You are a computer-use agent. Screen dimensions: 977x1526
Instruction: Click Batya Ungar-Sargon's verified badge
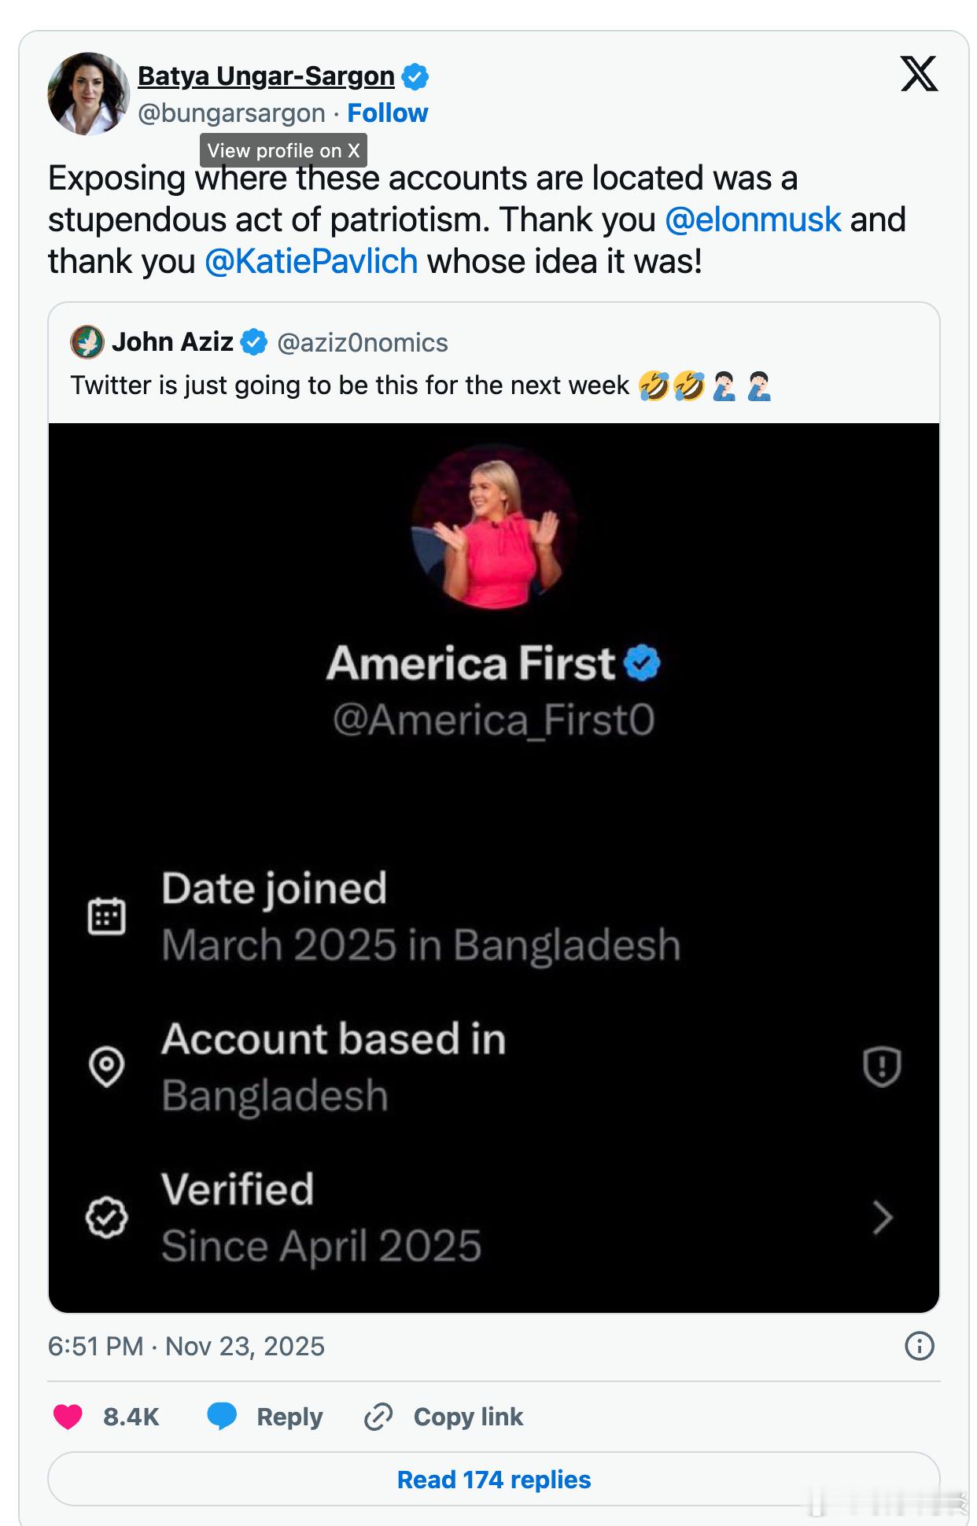[x=415, y=76]
